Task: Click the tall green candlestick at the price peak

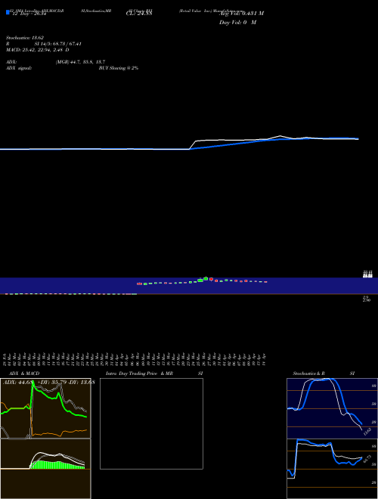Action: (x=206, y=279)
